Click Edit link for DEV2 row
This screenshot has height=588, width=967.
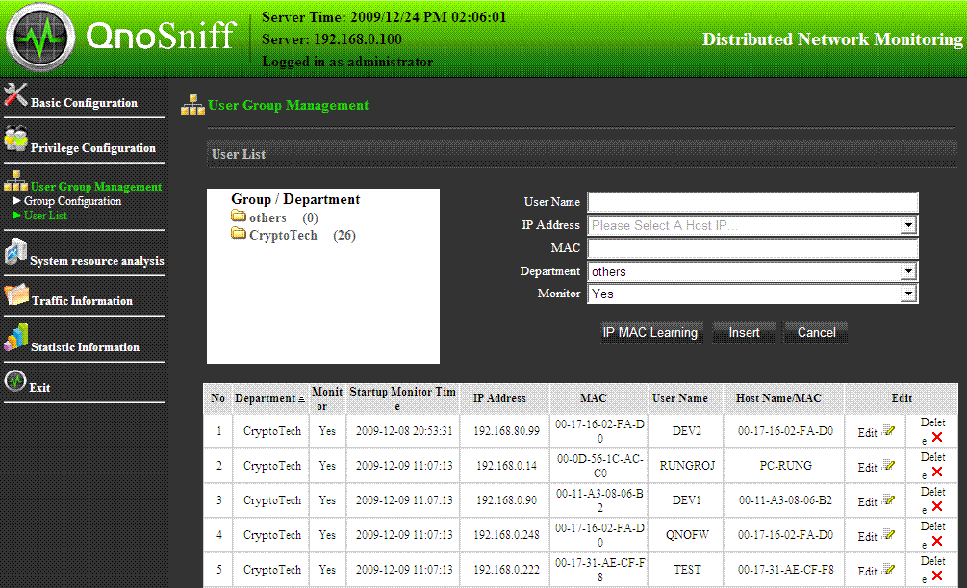pyautogui.click(x=867, y=432)
